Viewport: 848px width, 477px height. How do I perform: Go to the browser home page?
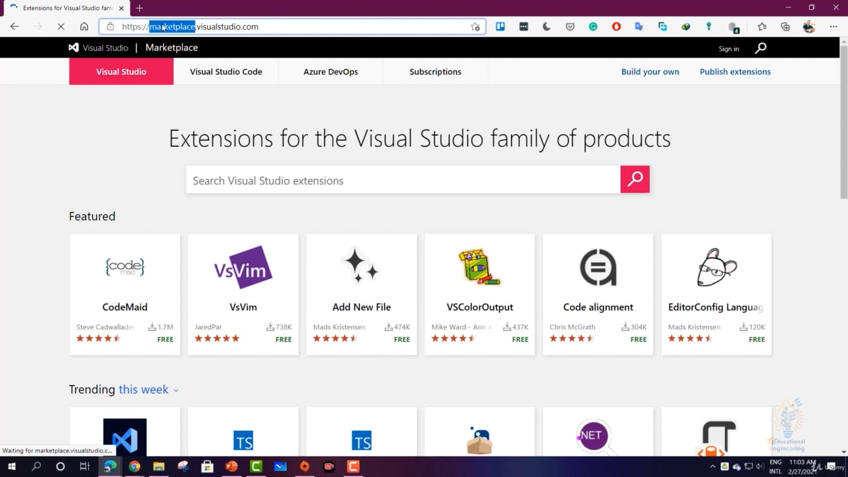pos(84,26)
